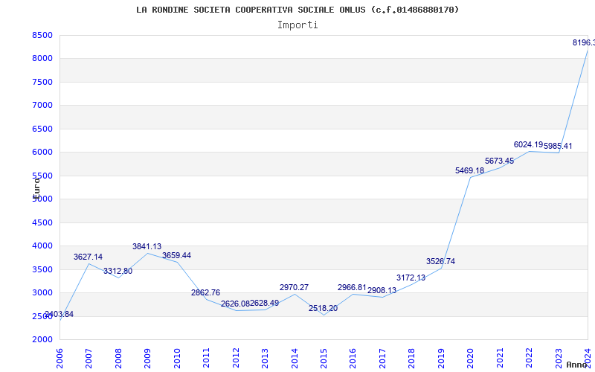Image resolution: width=595 pixels, height=372 pixels.
Task: Click the 2020 x-axis year label
Action: [470, 359]
